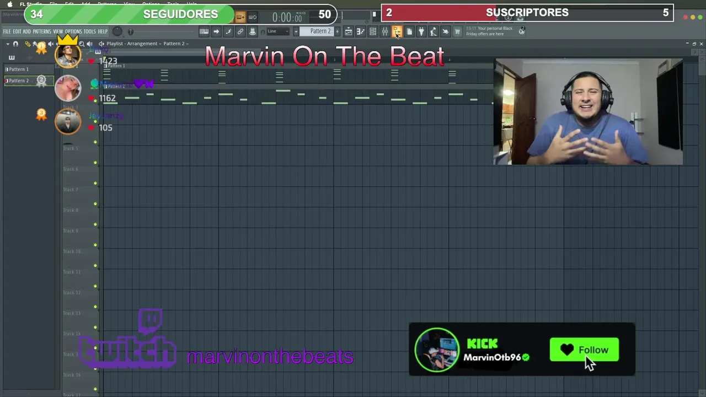Mute Track 8 via its green dot
This screenshot has height=397, width=706.
(x=95, y=224)
